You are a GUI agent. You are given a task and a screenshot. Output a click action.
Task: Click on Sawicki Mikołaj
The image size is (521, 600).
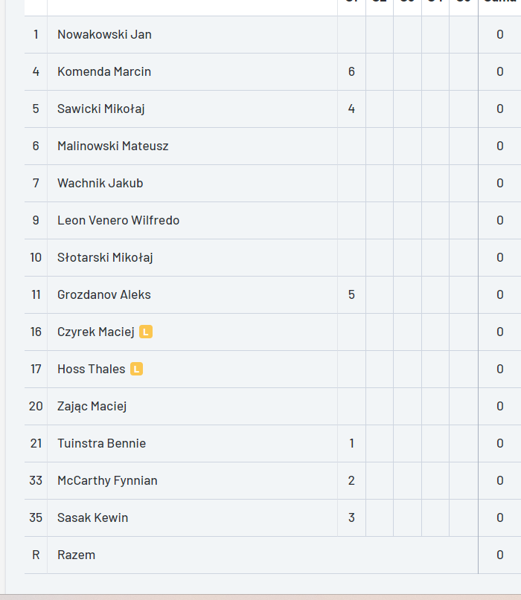(x=100, y=109)
